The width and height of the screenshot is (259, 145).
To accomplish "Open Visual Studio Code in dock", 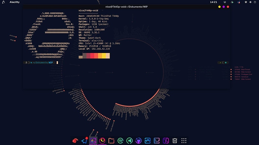I will click(129, 141).
